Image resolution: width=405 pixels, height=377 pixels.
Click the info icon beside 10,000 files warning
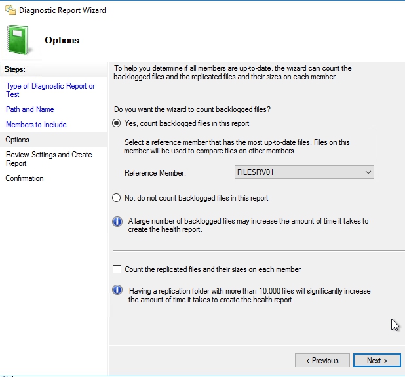coord(117,290)
